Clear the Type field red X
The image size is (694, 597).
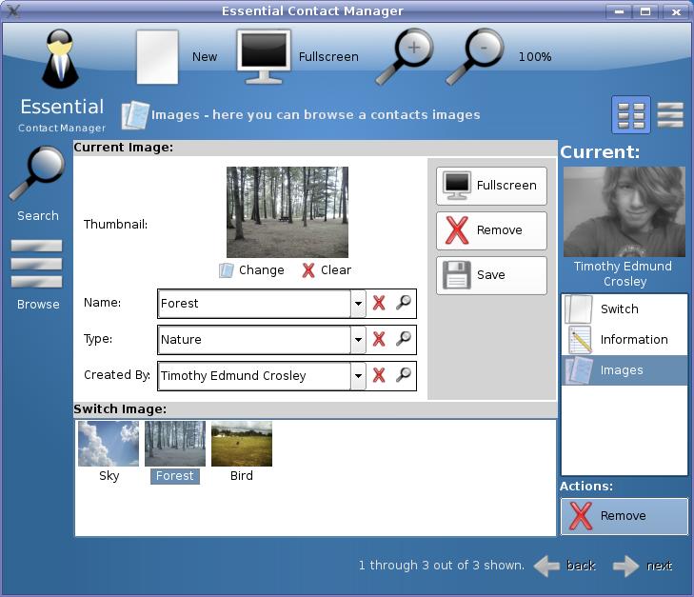point(379,339)
